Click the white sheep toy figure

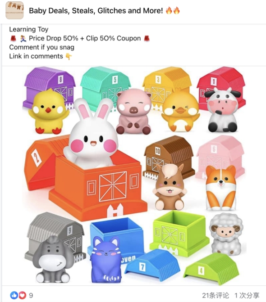(226, 234)
